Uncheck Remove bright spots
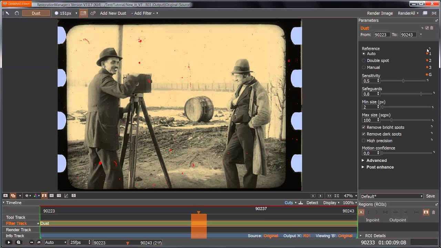441x248 pixels. click(363, 127)
